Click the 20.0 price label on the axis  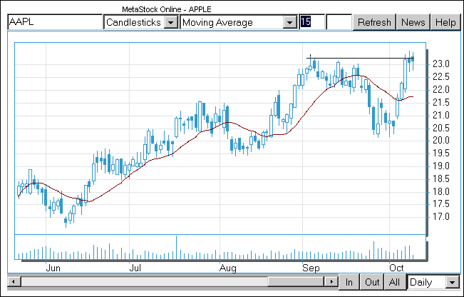441,140
